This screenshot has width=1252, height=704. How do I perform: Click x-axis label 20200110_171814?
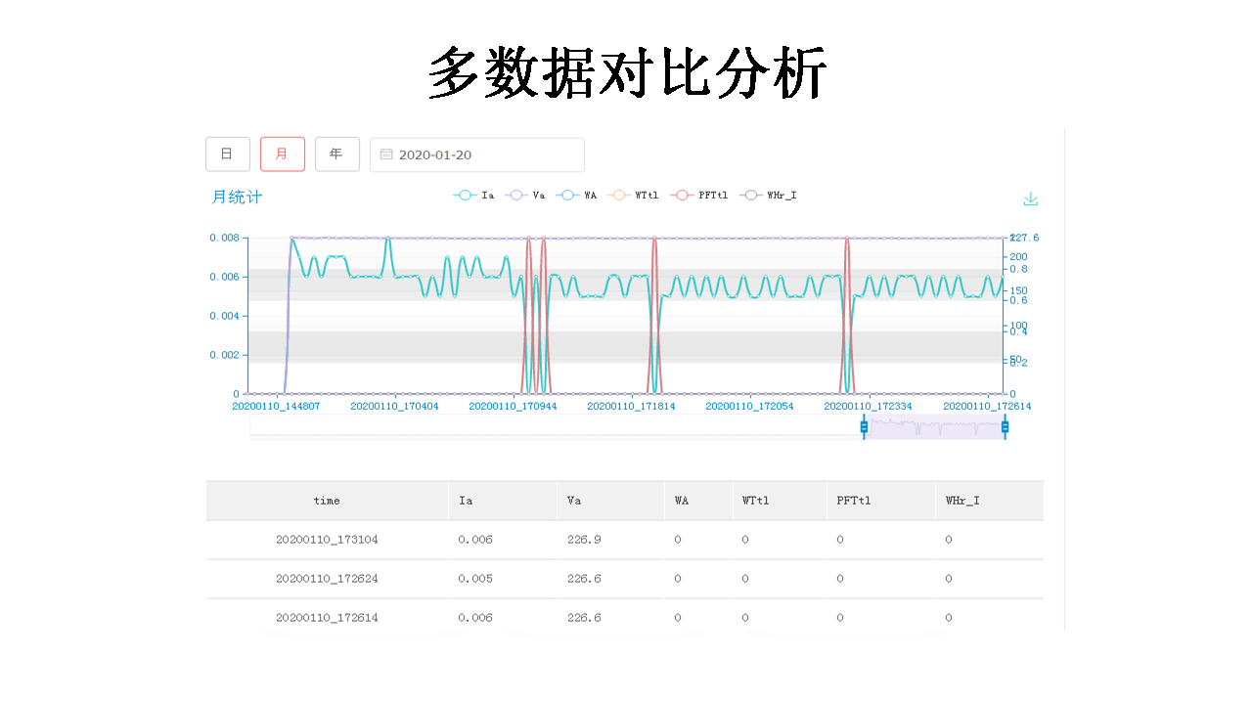coord(631,406)
